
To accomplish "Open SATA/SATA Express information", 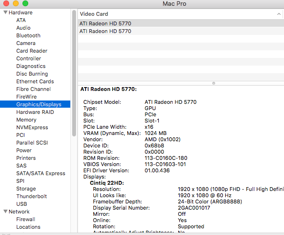I will point(41,173).
